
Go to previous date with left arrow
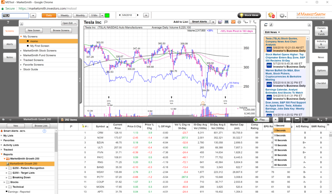[120, 15]
